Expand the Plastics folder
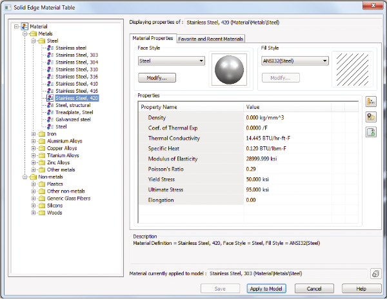Screen dimensions: 387x299 [x=34, y=184]
